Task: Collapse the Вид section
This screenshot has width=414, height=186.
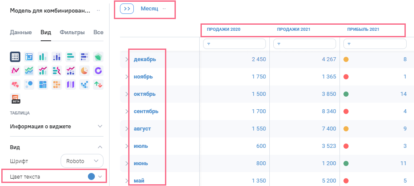Action: (x=100, y=147)
